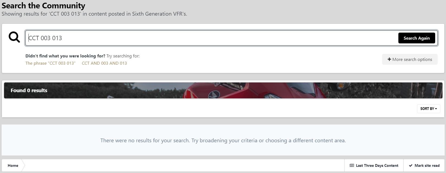Search for the phrase "CCT 003 013" link
Viewport: 446px width, 173px height.
[50, 63]
